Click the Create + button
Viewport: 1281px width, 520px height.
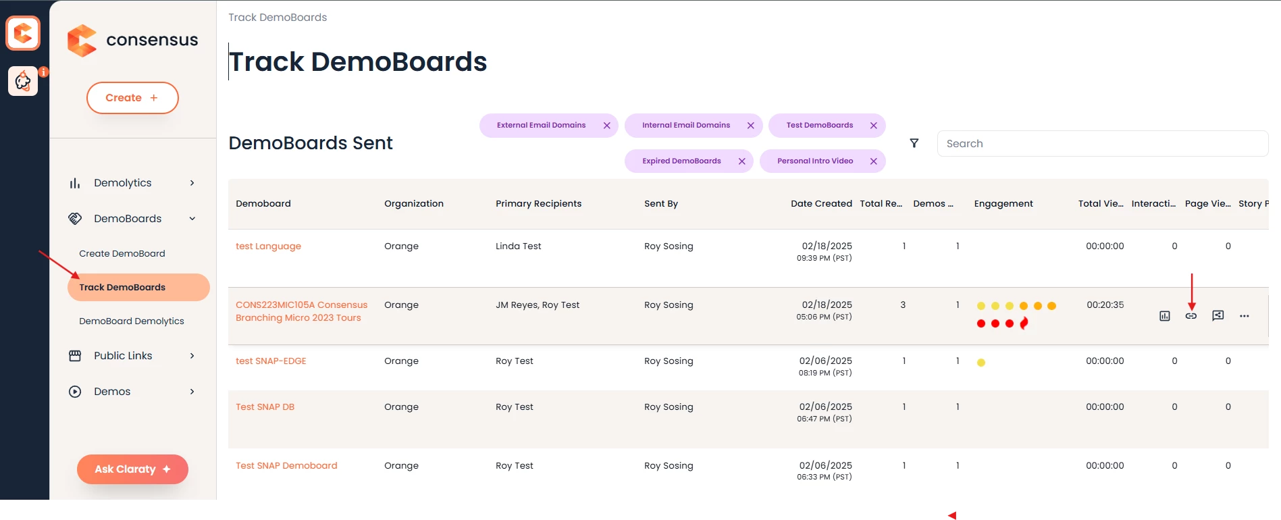pyautogui.click(x=132, y=98)
